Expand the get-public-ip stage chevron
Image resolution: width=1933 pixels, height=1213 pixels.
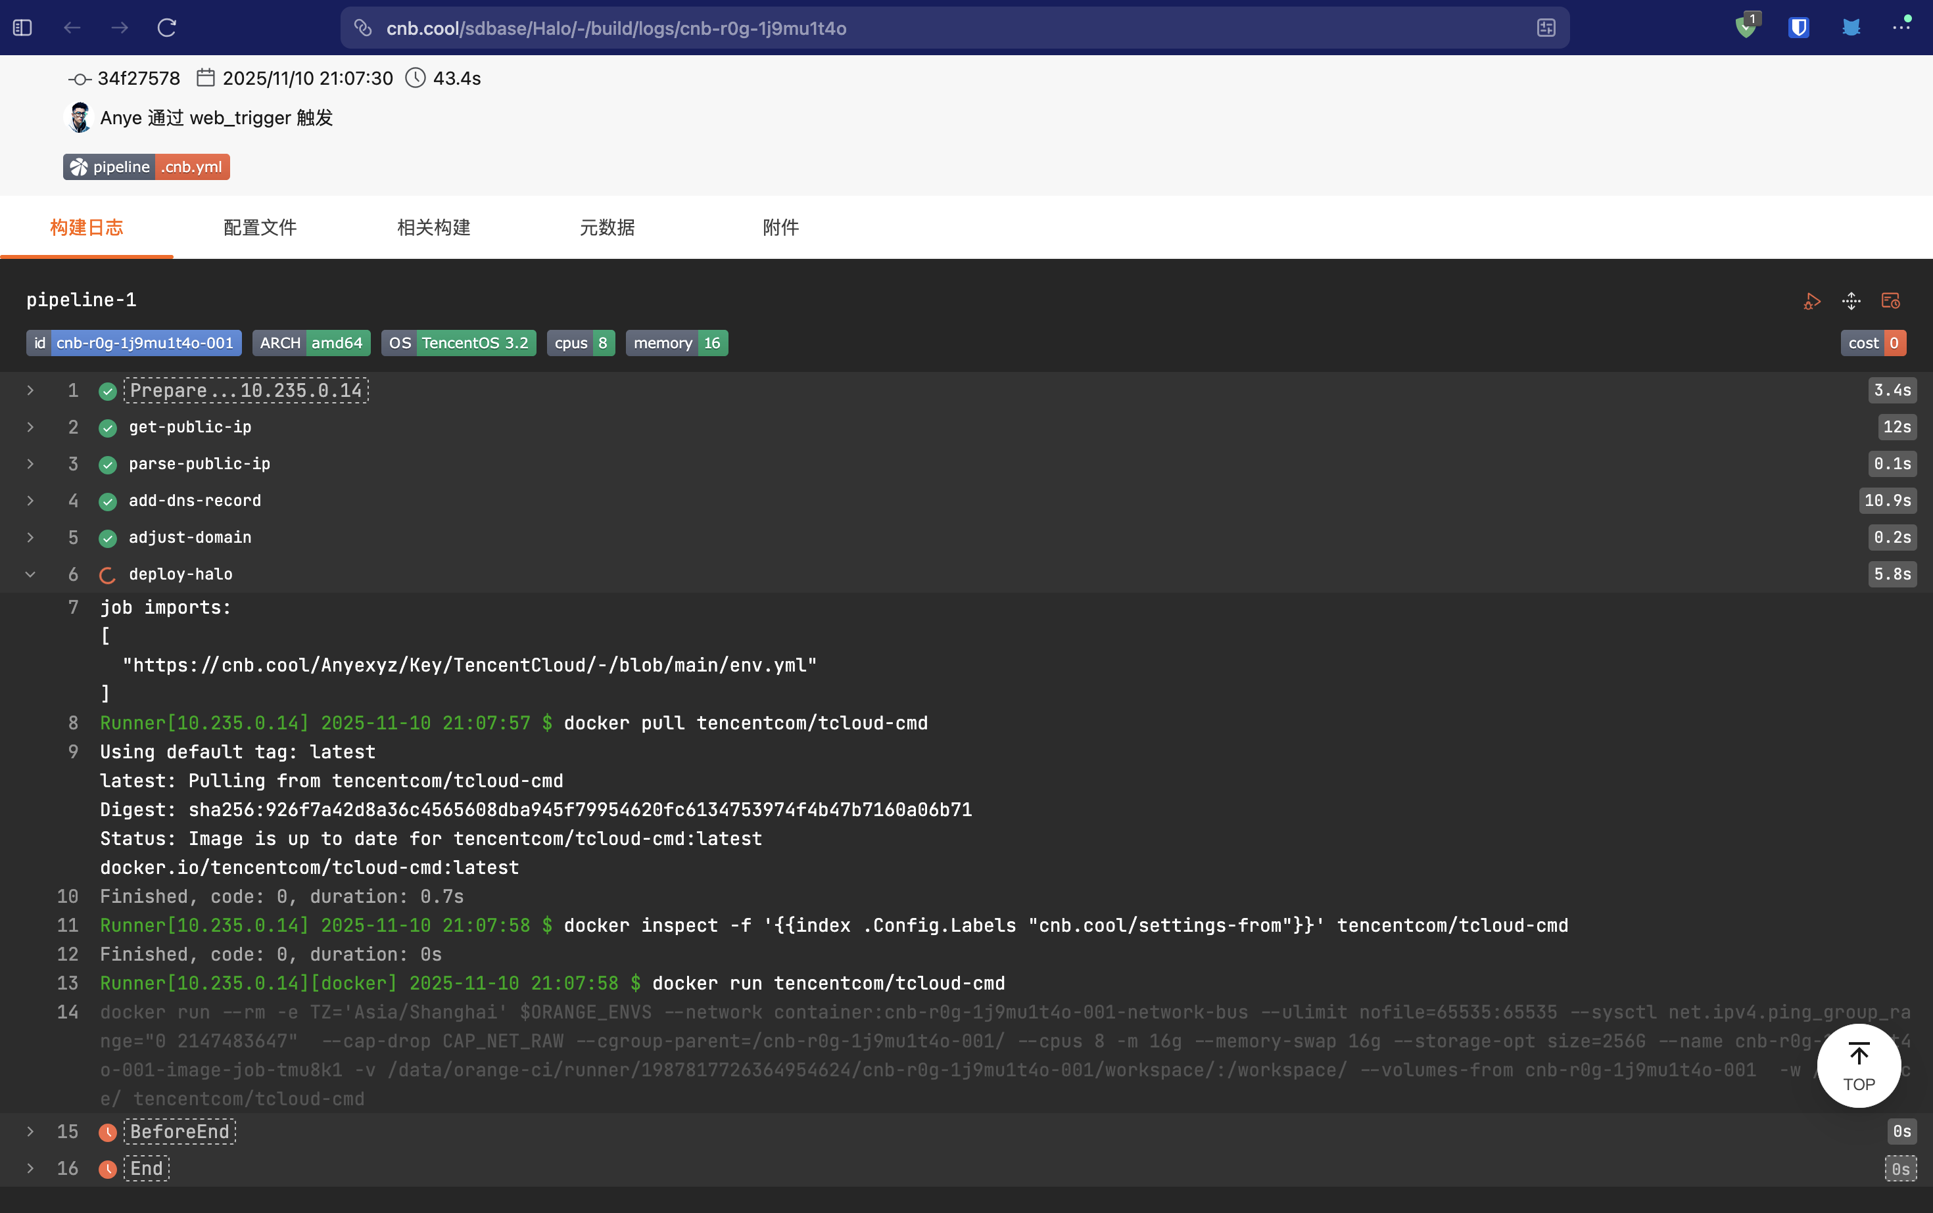tap(30, 427)
